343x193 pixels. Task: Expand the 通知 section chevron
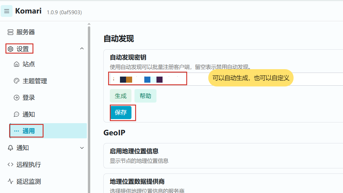(81, 148)
